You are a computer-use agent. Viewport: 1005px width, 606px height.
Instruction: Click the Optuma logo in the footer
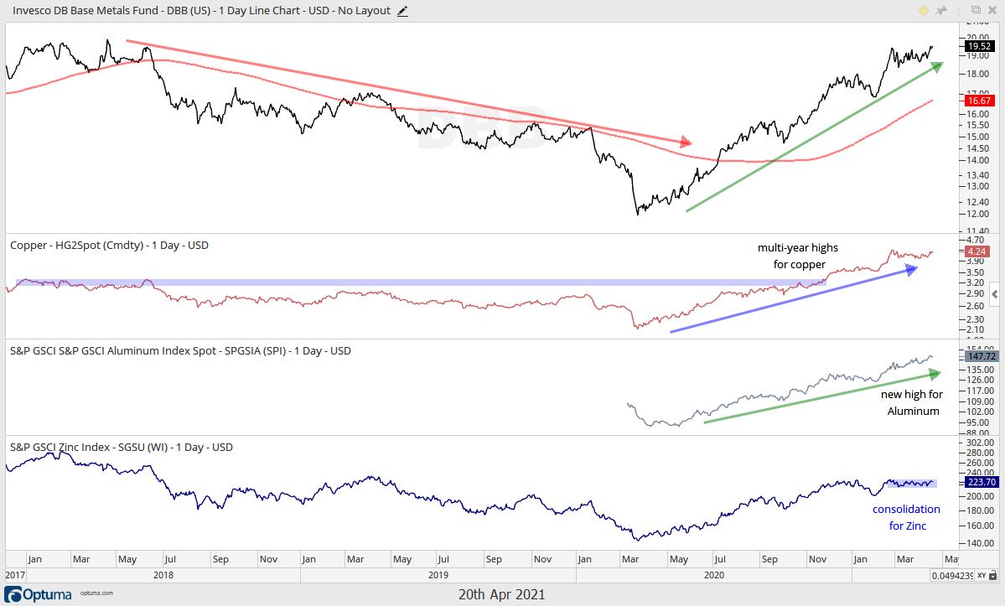tap(39, 593)
